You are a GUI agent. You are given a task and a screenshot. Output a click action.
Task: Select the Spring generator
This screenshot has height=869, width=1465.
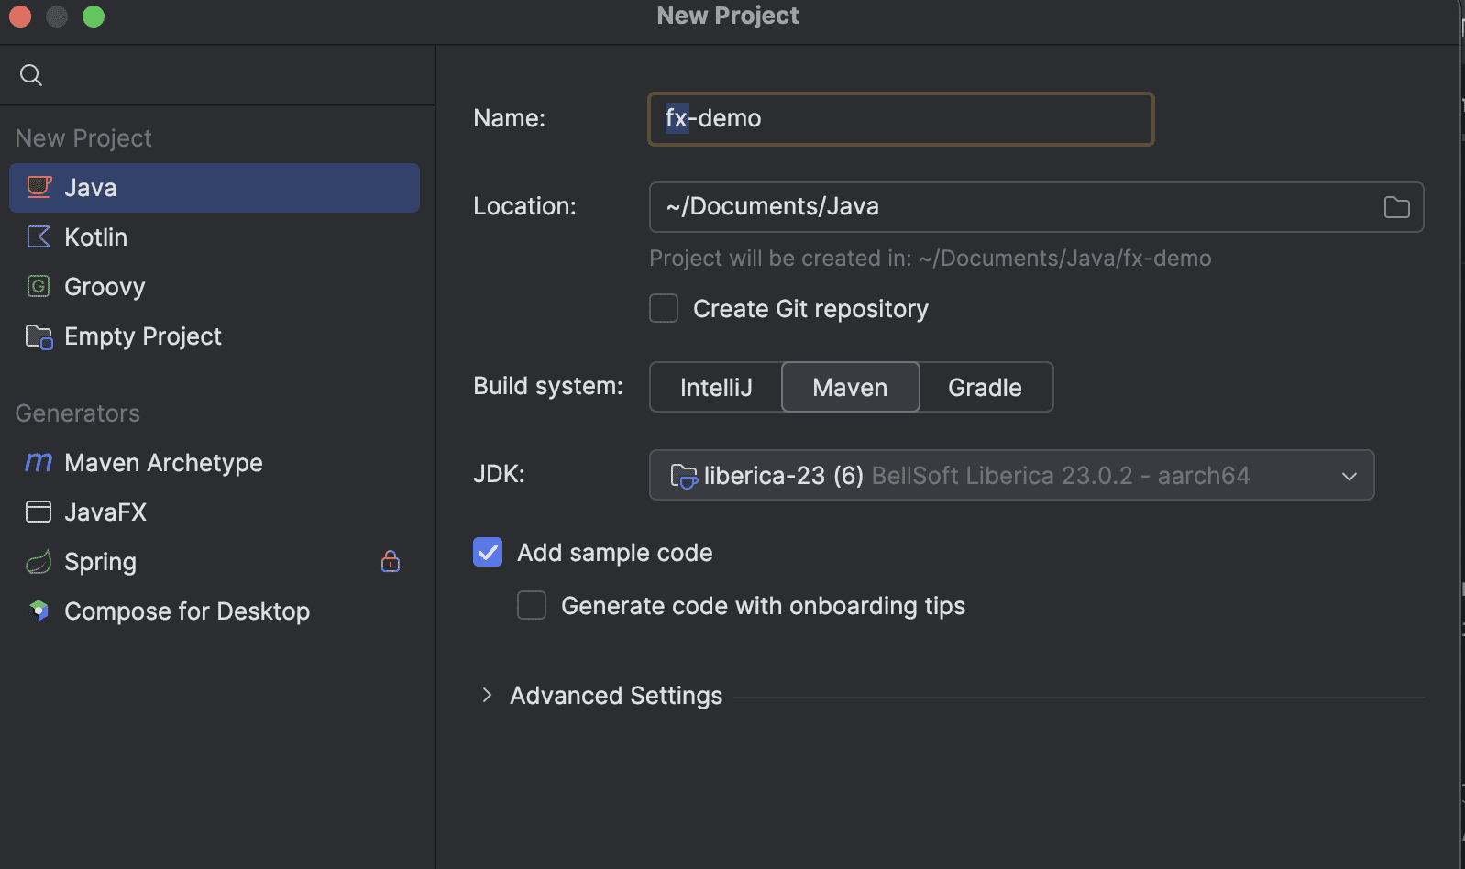click(215, 562)
